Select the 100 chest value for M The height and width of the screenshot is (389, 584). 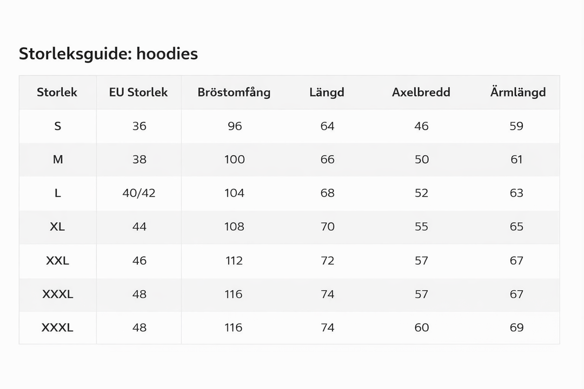pos(235,160)
